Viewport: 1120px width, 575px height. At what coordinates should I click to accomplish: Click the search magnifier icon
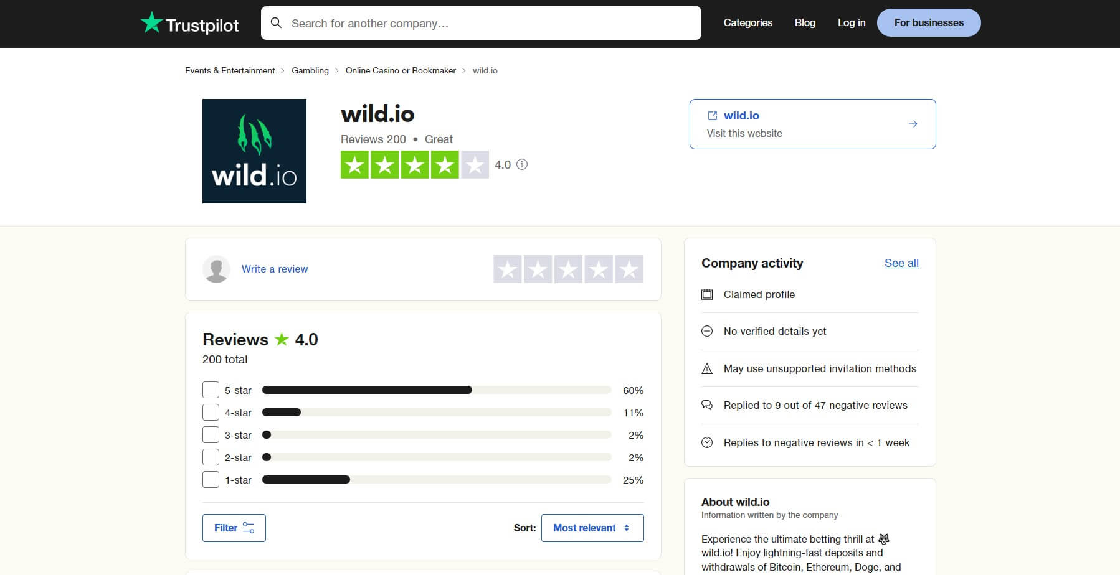pyautogui.click(x=277, y=23)
